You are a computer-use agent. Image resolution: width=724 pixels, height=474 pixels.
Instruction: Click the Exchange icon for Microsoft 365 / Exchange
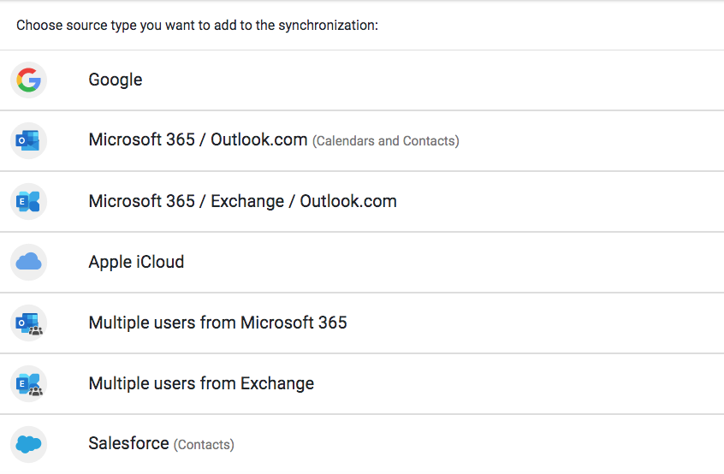click(28, 202)
